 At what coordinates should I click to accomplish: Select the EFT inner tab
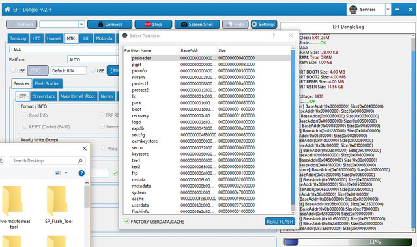(23, 96)
